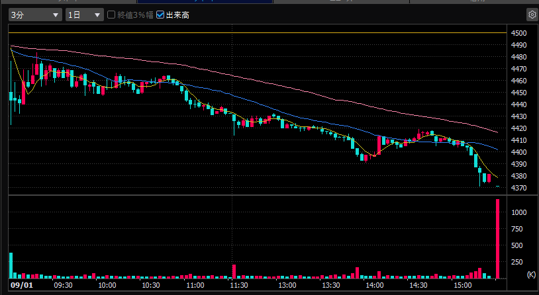The image size is (539, 295).
Task: Open the 3分 interval dropdown
Action: point(35,15)
